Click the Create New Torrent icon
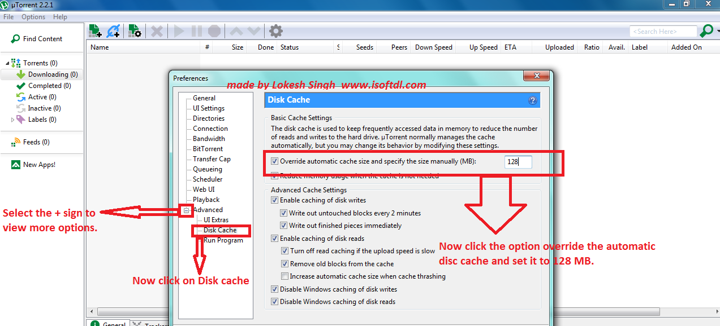720x326 pixels. (x=135, y=31)
